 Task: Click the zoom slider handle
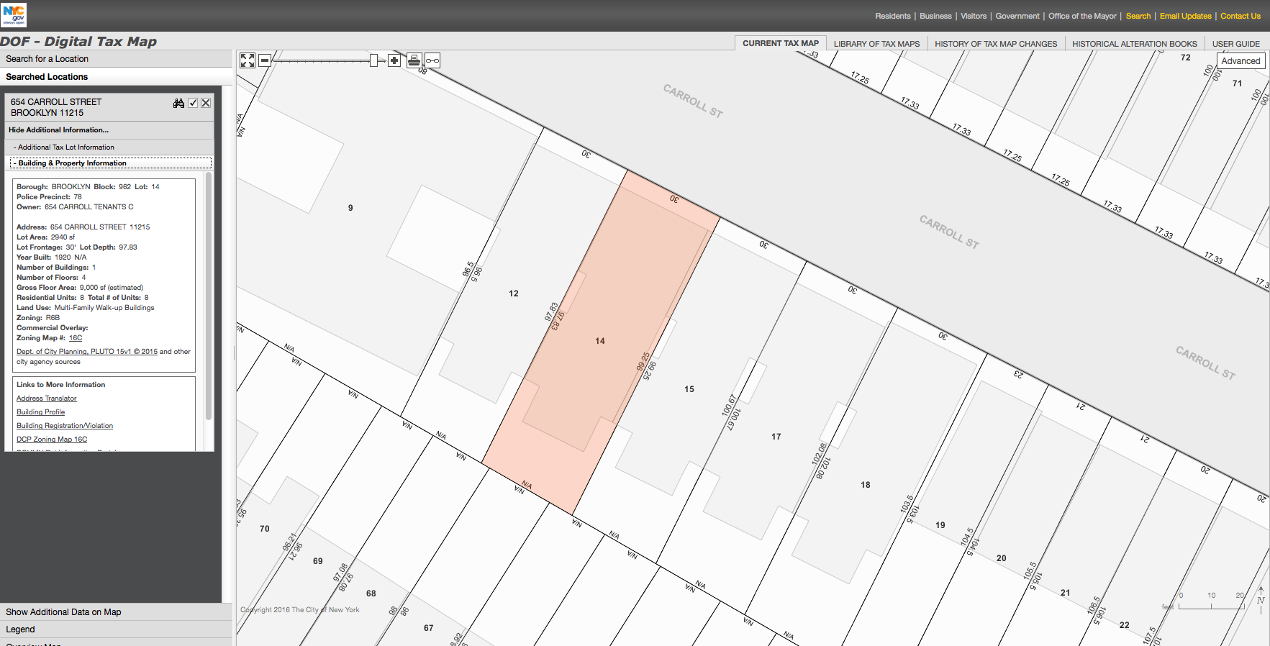(x=373, y=60)
